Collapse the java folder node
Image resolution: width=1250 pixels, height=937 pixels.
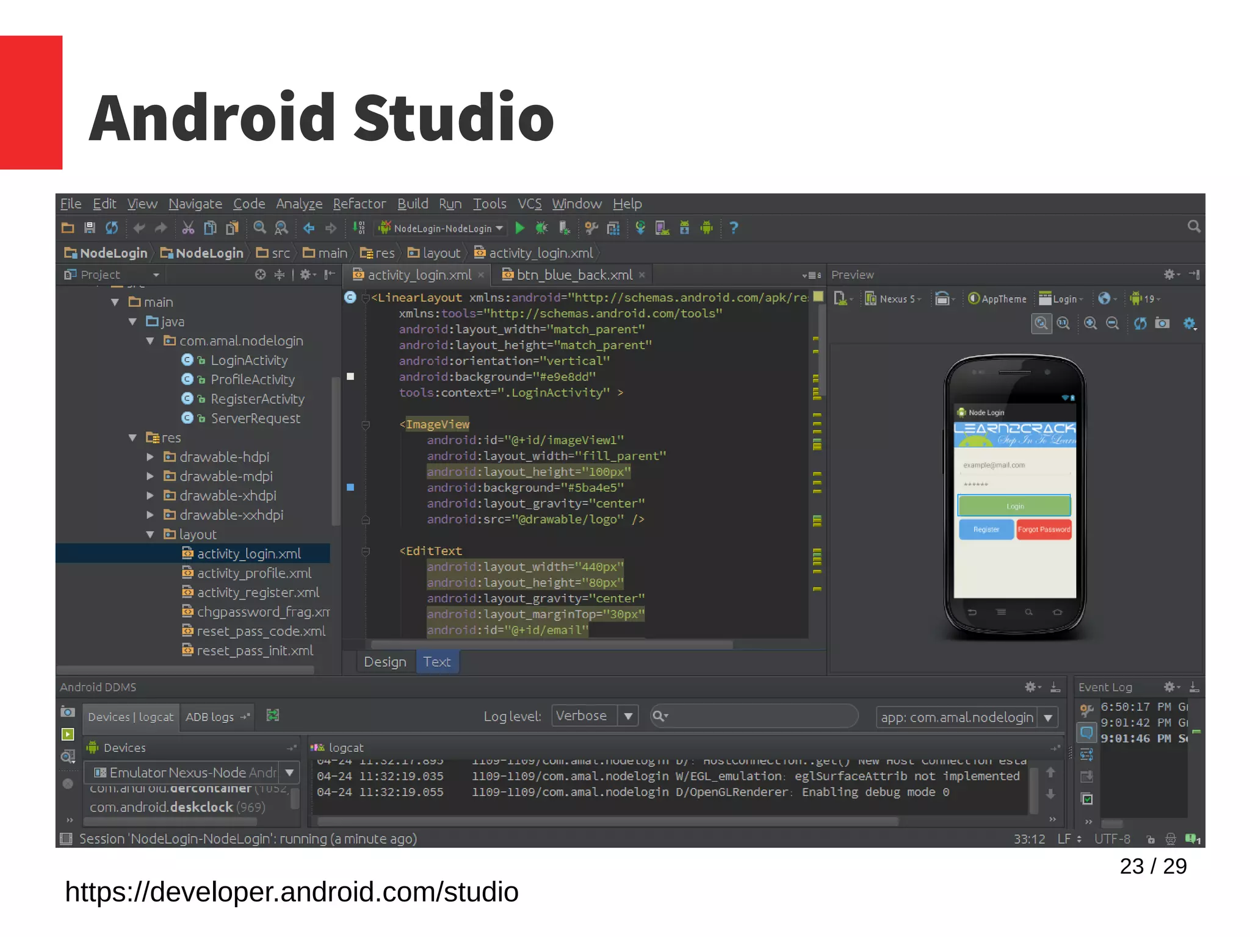click(x=133, y=321)
